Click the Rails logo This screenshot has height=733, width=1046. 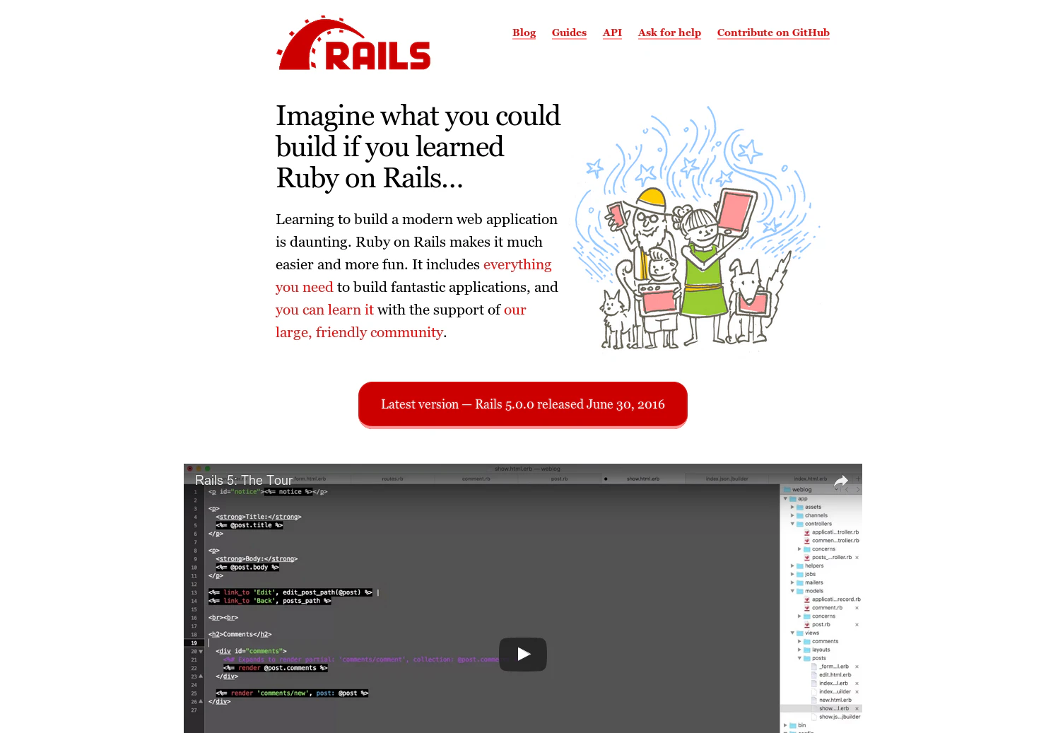[353, 43]
